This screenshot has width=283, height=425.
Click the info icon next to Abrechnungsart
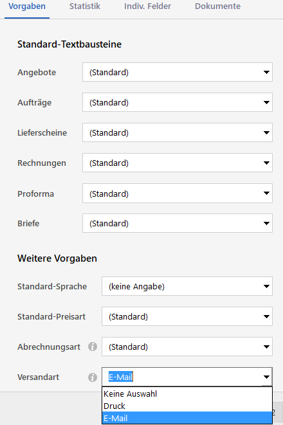point(93,347)
